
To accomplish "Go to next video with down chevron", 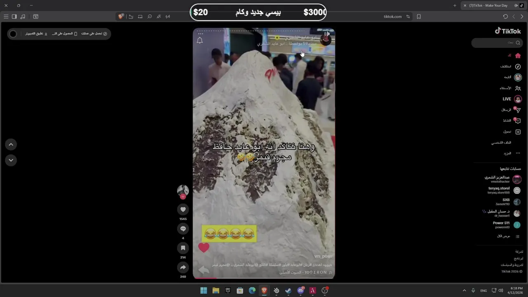I will pos(11,160).
